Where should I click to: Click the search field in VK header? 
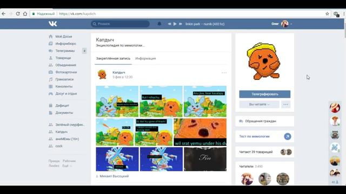120,24
